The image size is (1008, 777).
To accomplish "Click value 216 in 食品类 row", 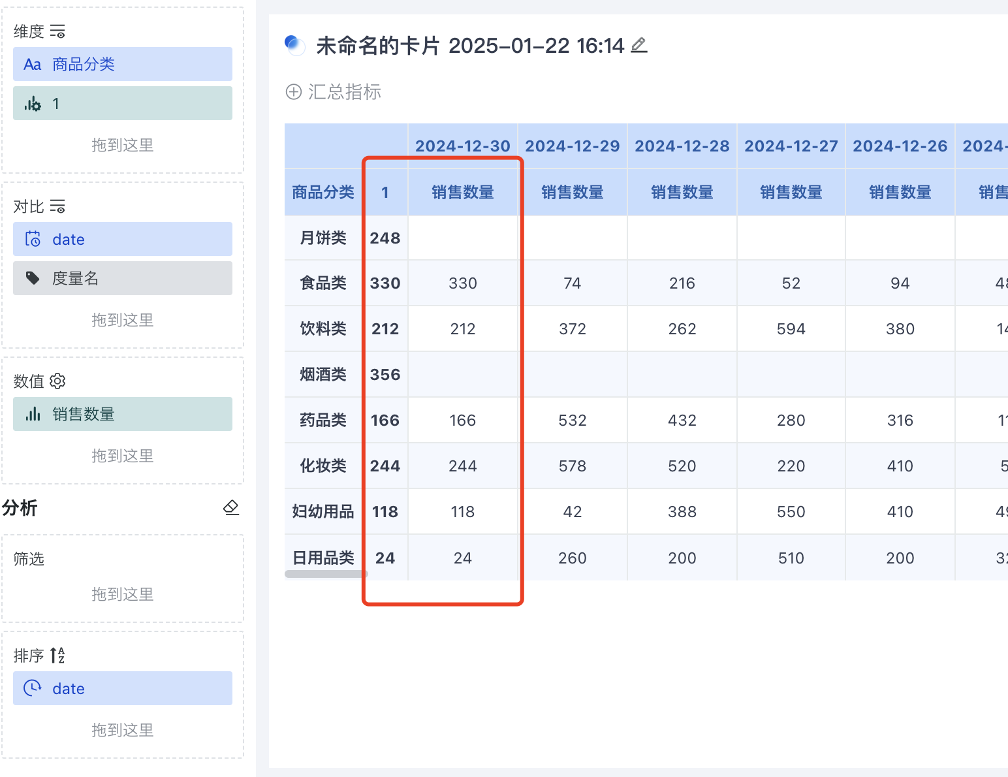I will click(682, 283).
